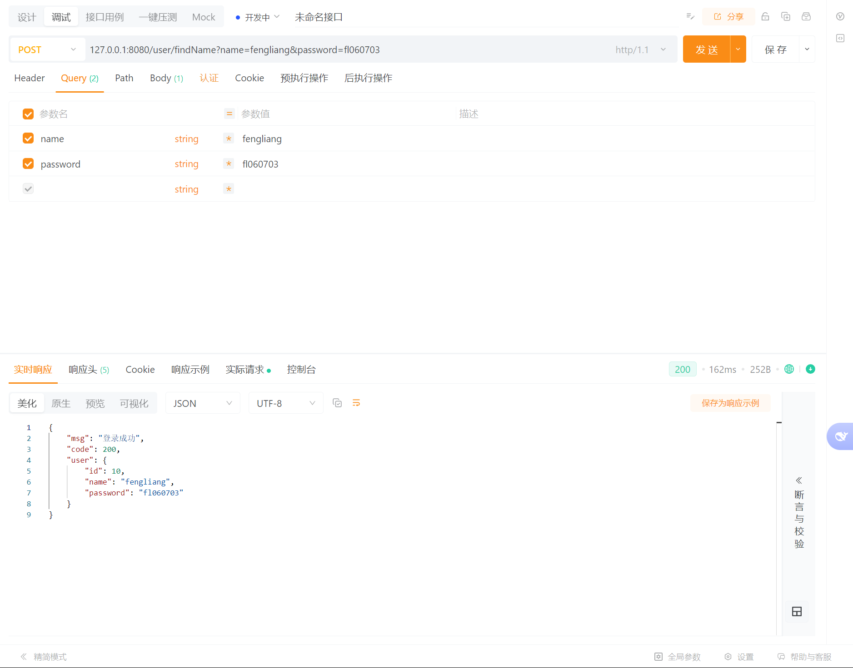The image size is (853, 668).
Task: Toggle the select-all parameters checkbox
Action: tap(28, 114)
